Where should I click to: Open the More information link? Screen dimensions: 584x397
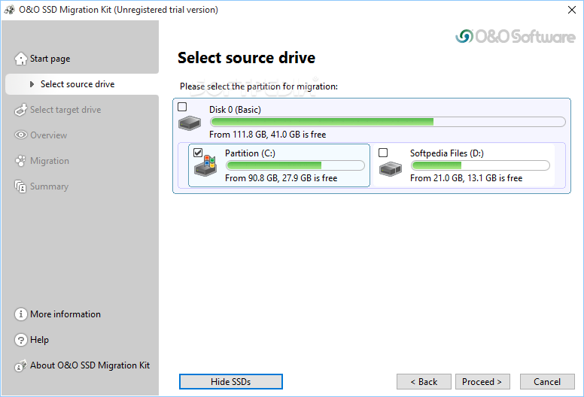[65, 314]
